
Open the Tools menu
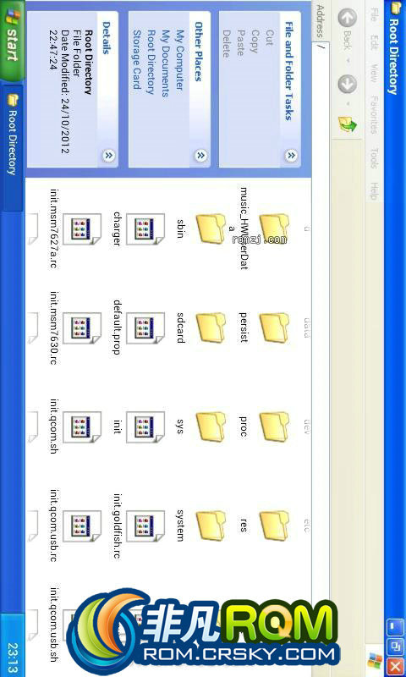pos(374,157)
